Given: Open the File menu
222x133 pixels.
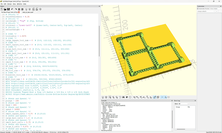Looking at the screenshot, I should [2, 4].
